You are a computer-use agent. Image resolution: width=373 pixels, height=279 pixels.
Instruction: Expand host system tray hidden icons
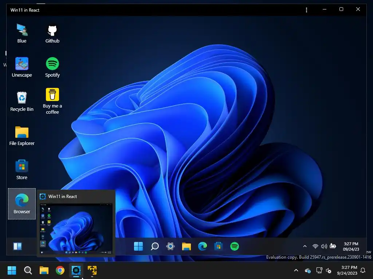[x=296, y=270]
